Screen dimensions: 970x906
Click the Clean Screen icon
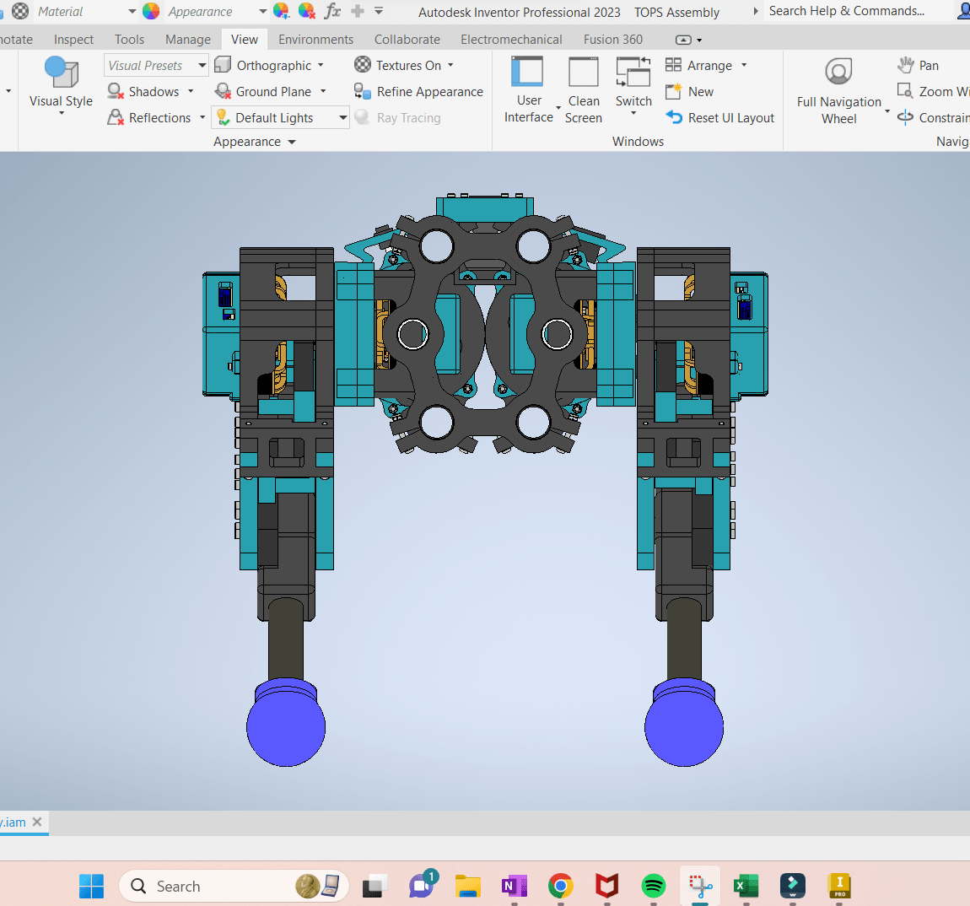[584, 72]
